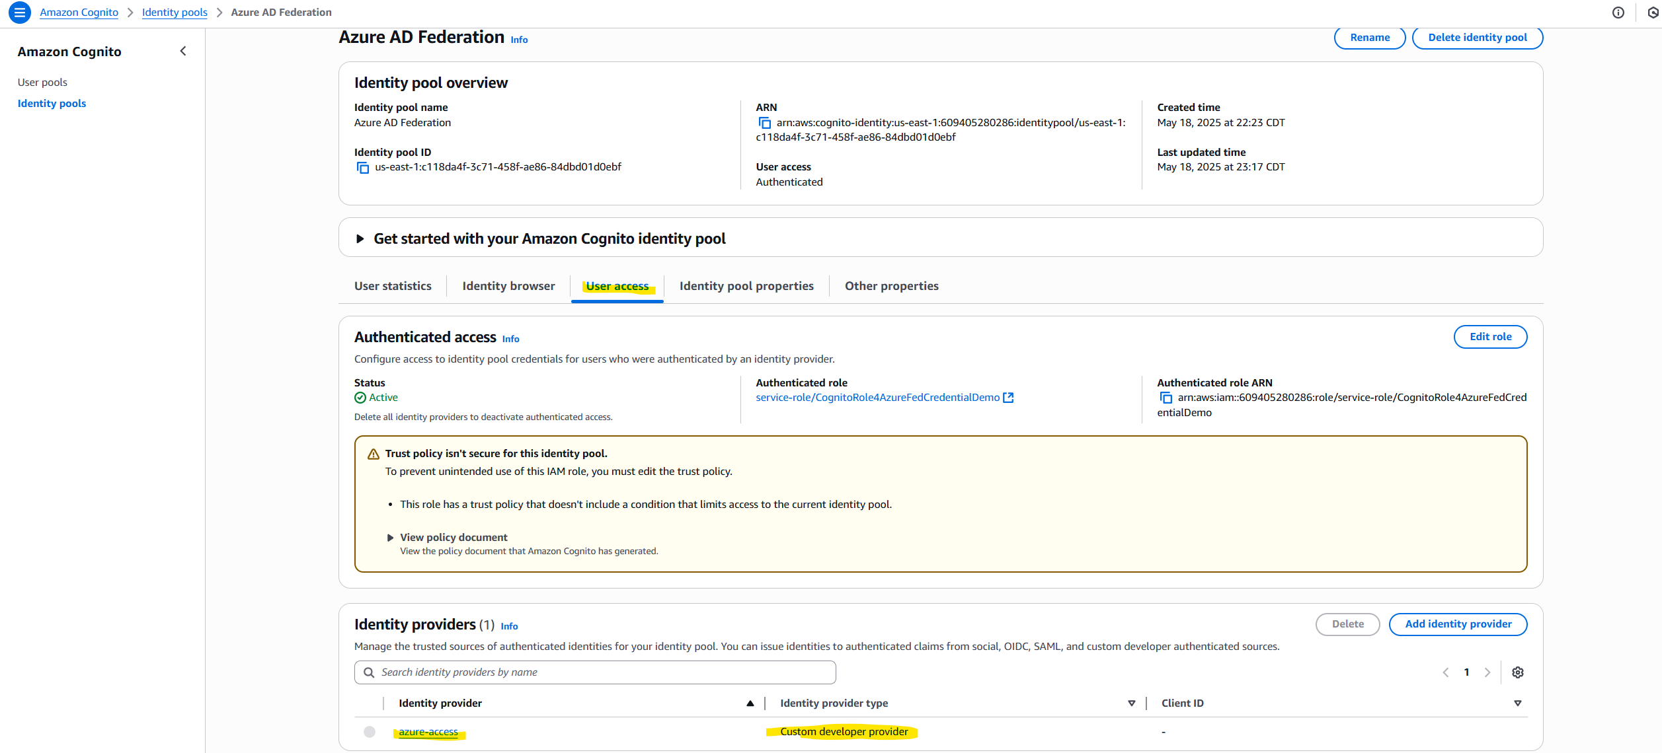
Task: Click the Created time value May 18 22:23
Action: (1220, 123)
